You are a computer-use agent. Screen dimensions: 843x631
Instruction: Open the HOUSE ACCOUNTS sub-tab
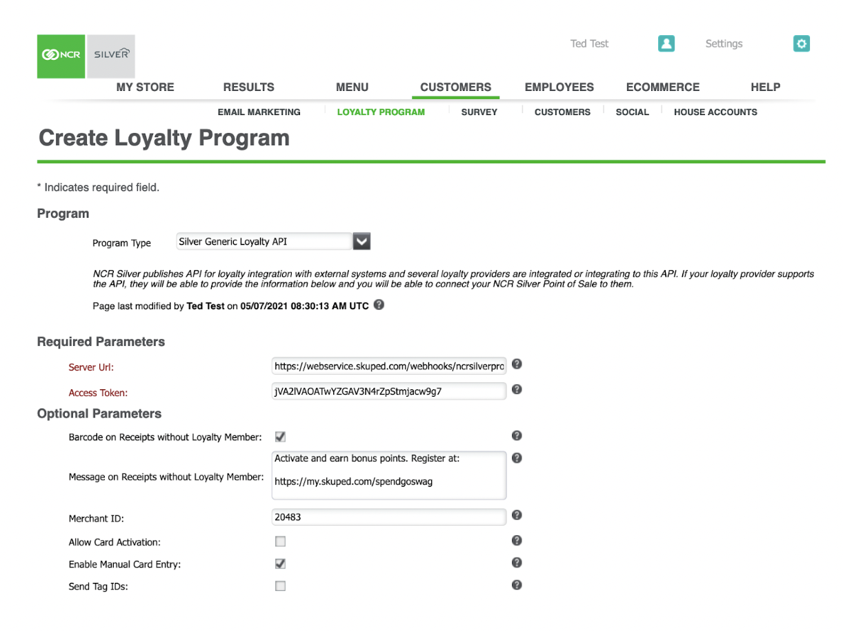[715, 112]
